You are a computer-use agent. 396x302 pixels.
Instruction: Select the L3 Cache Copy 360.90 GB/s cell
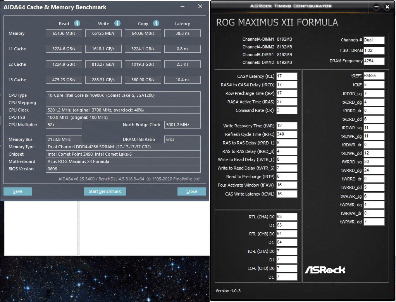pos(143,80)
